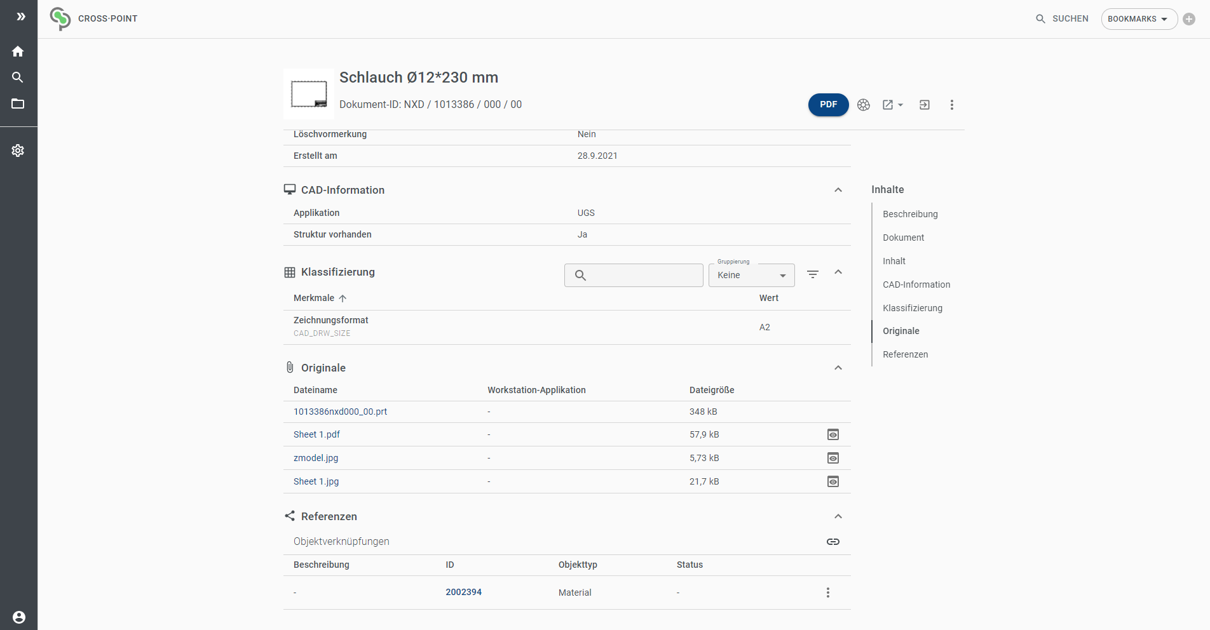Jump to Klassifizierung in Inhalte
The height and width of the screenshot is (630, 1210).
tap(913, 308)
